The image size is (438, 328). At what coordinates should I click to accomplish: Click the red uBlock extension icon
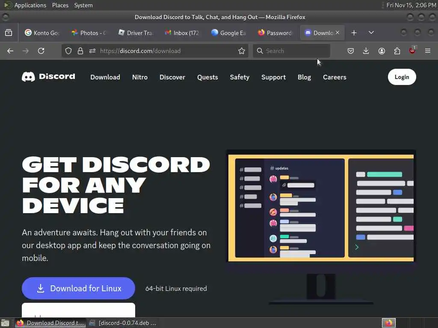tap(412, 50)
